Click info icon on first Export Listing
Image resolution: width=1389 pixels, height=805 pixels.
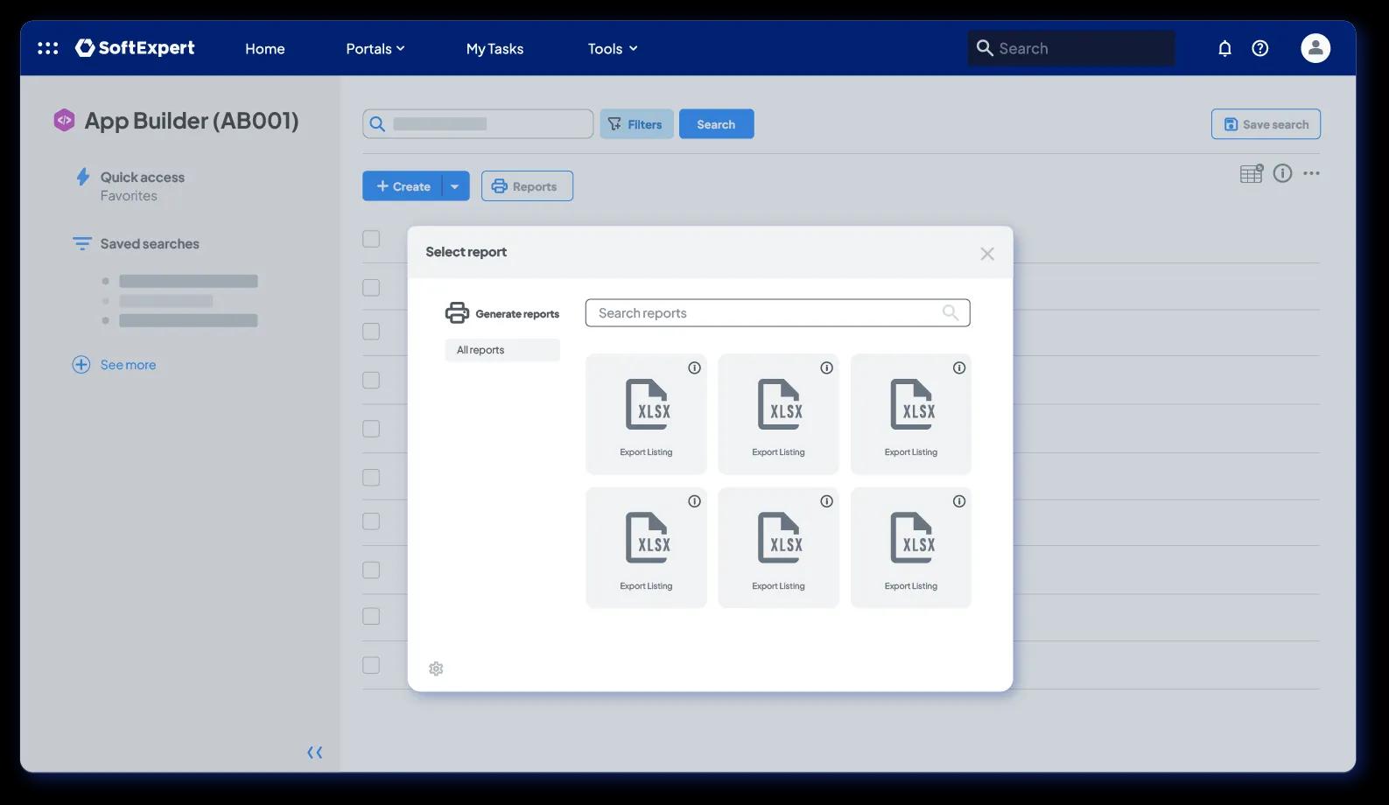click(694, 368)
